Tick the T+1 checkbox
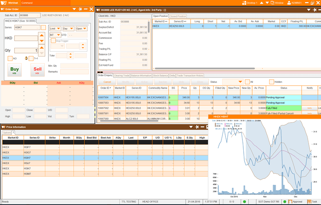The height and width of the screenshot is (205, 321). pos(31,58)
